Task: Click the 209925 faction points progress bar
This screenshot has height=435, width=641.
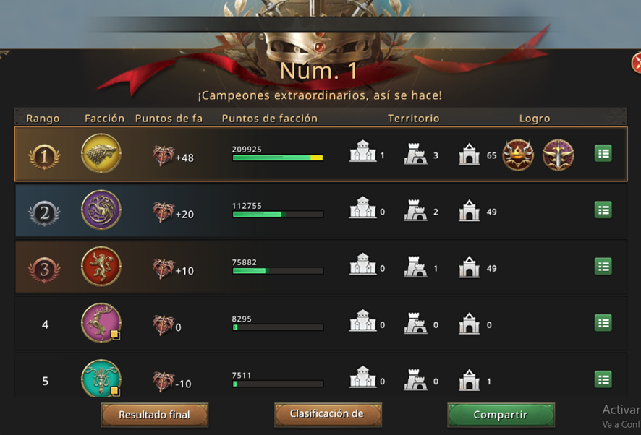Action: point(278,158)
